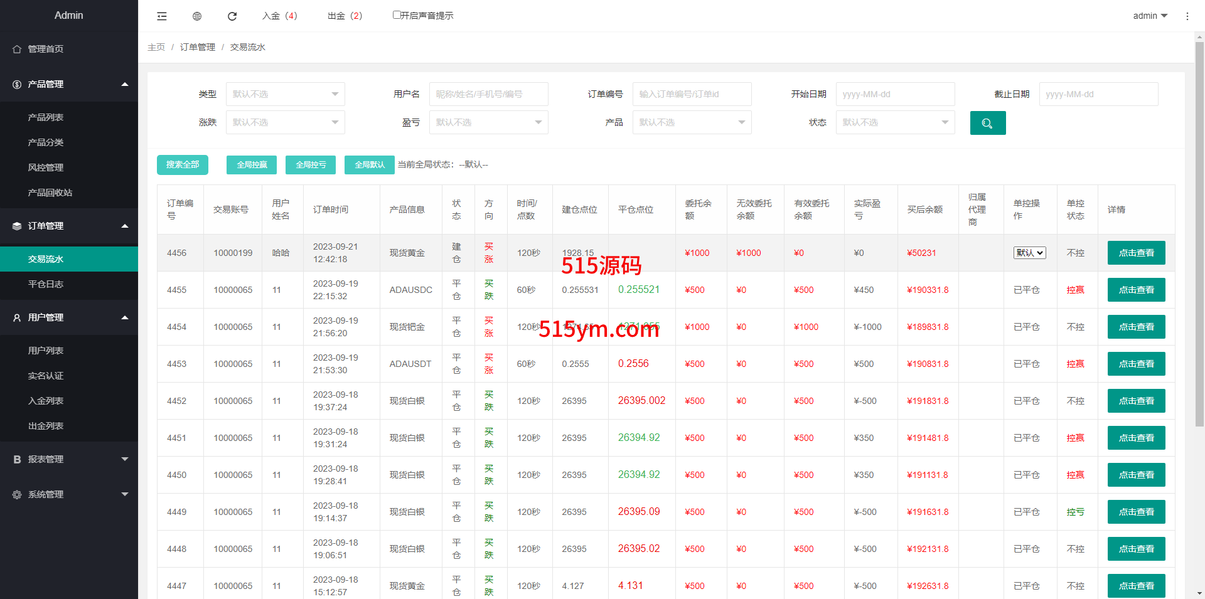Open 平仓日志 in the sidebar

46,284
